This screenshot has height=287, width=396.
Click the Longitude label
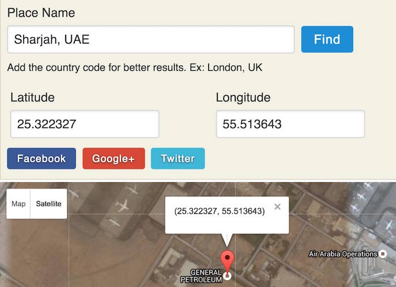tap(243, 97)
